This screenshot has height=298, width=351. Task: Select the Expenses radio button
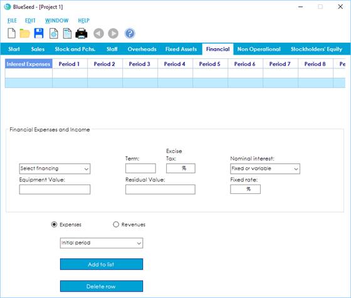click(x=54, y=225)
